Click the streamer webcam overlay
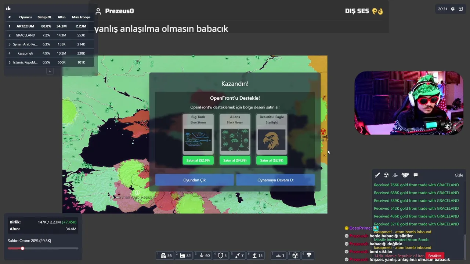The height and width of the screenshot is (264, 470). 409,103
